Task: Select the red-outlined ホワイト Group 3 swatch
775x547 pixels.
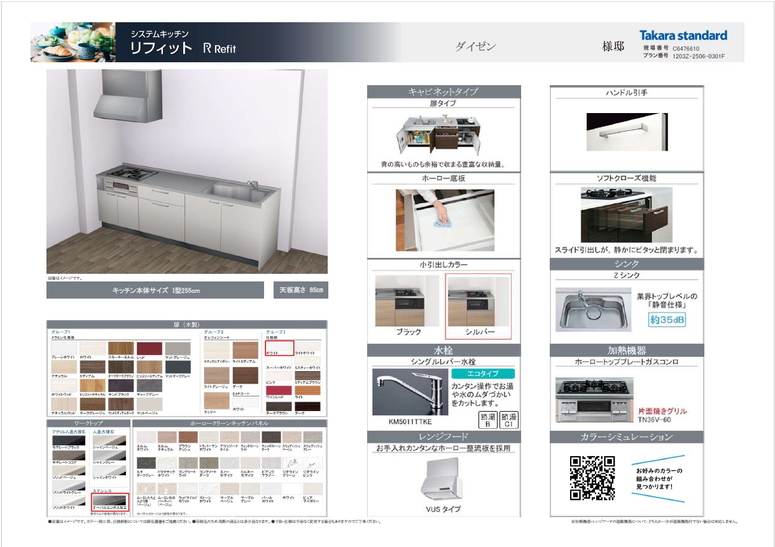Action: [x=279, y=348]
